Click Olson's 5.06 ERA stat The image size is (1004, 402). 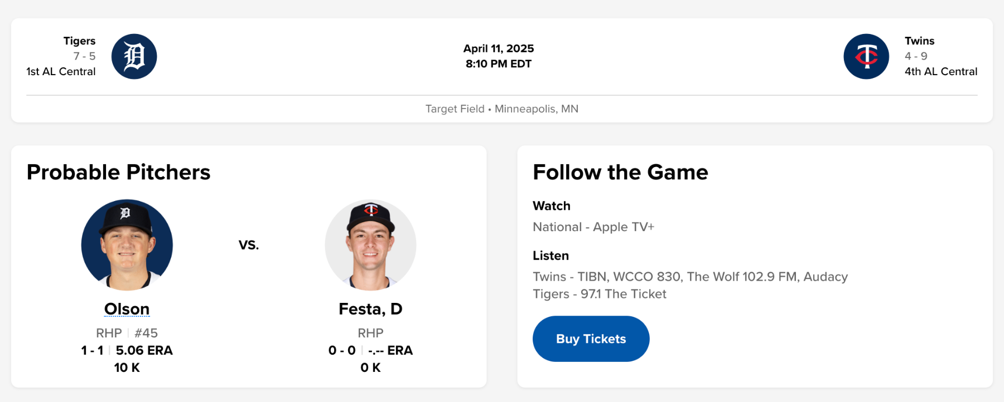(x=144, y=350)
